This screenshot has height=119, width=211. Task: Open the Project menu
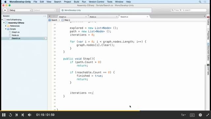click(67, 2)
